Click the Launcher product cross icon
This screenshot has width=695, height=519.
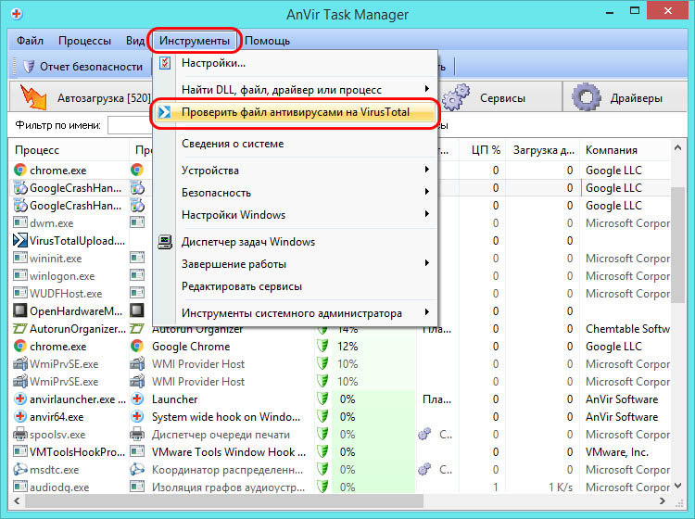pos(137,399)
